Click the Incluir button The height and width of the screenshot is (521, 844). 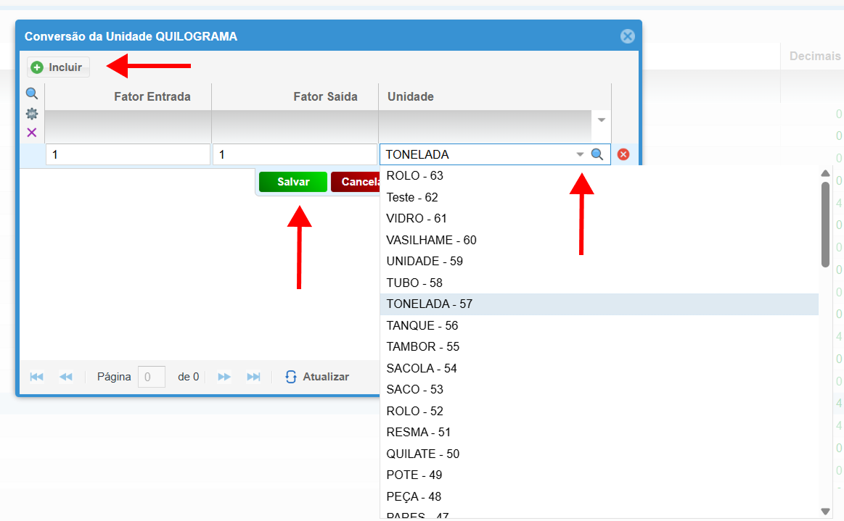coord(58,67)
